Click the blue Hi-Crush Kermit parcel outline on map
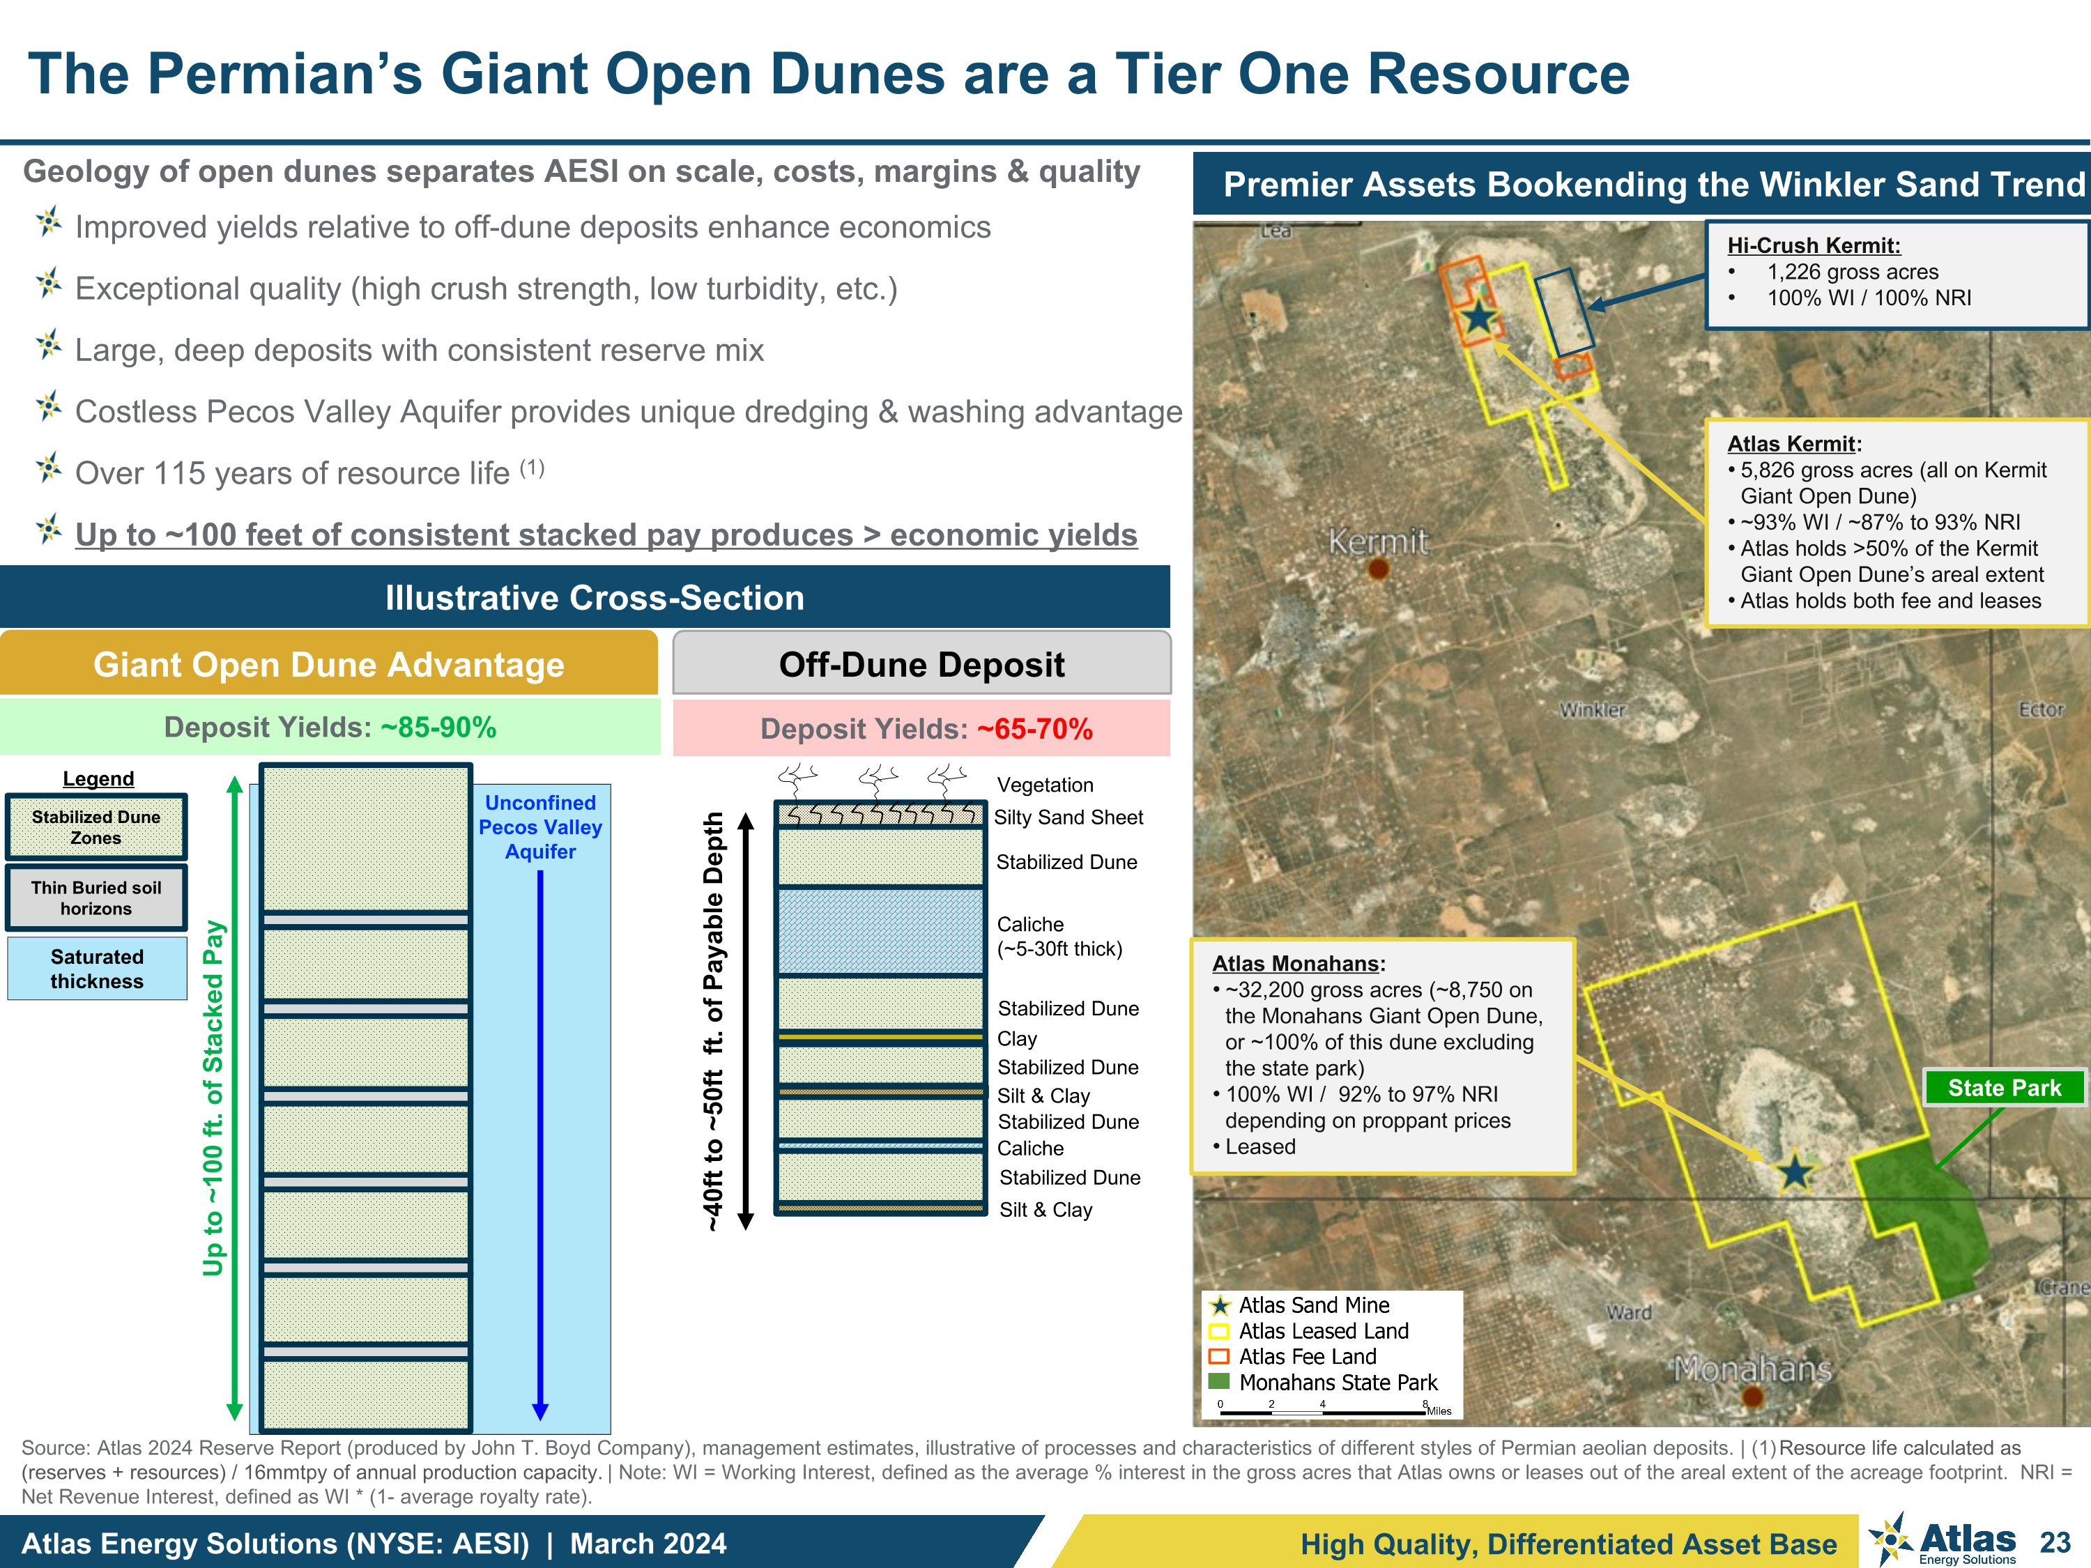2091x1568 pixels. tap(1565, 312)
